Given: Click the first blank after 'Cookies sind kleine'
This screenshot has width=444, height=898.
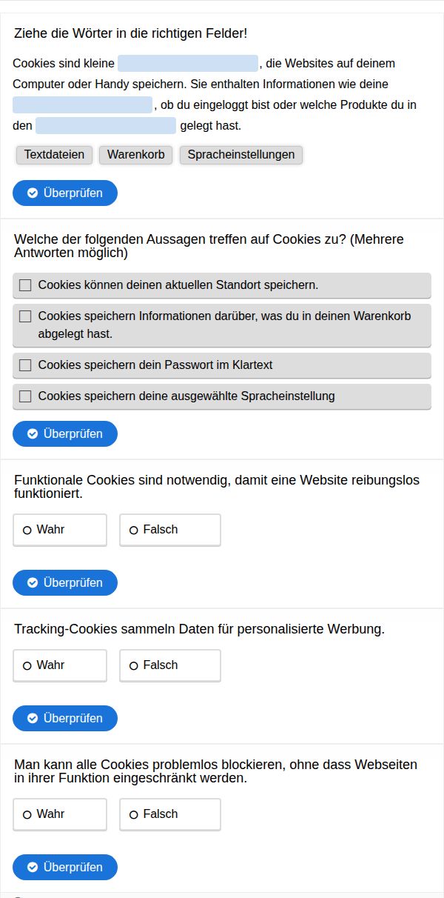Looking at the screenshot, I should pyautogui.click(x=187, y=64).
